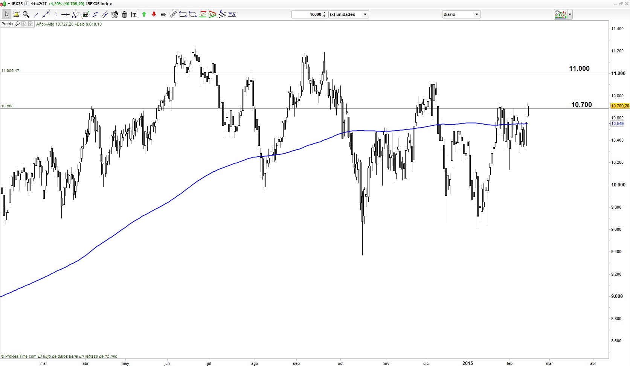Click the 10.700 level line label
The width and height of the screenshot is (630, 366).
(581, 105)
